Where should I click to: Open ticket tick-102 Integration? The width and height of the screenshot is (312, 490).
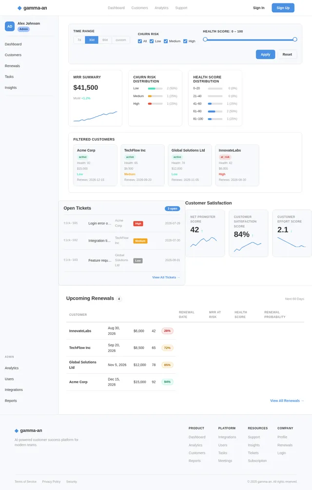coord(122,241)
